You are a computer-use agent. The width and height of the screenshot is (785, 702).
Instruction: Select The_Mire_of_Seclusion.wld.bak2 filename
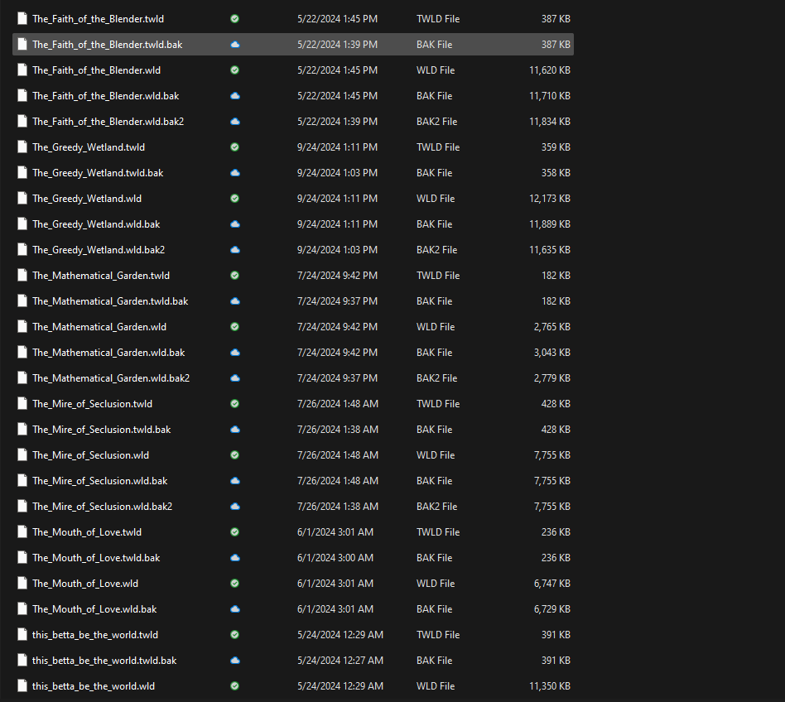[x=103, y=507]
